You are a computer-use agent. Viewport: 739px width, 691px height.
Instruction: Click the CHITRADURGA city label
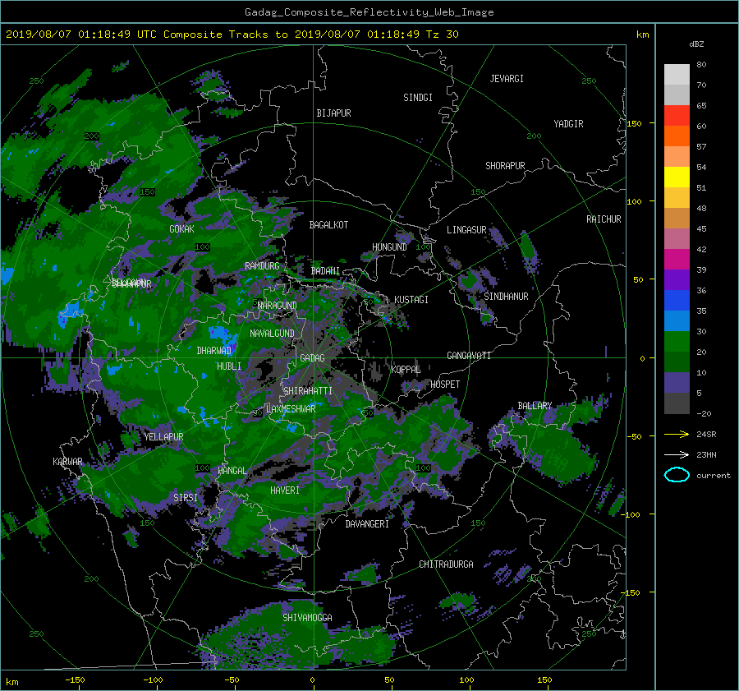click(x=446, y=564)
